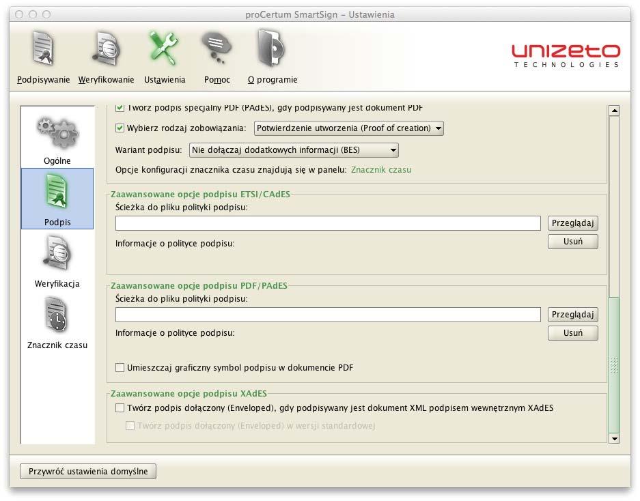Focus the PDF/PAdES policy file path field

328,315
